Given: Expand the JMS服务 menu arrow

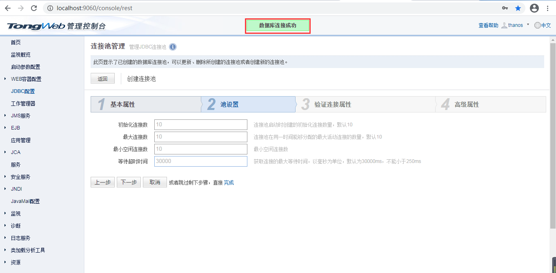Looking at the screenshot, I should point(5,116).
